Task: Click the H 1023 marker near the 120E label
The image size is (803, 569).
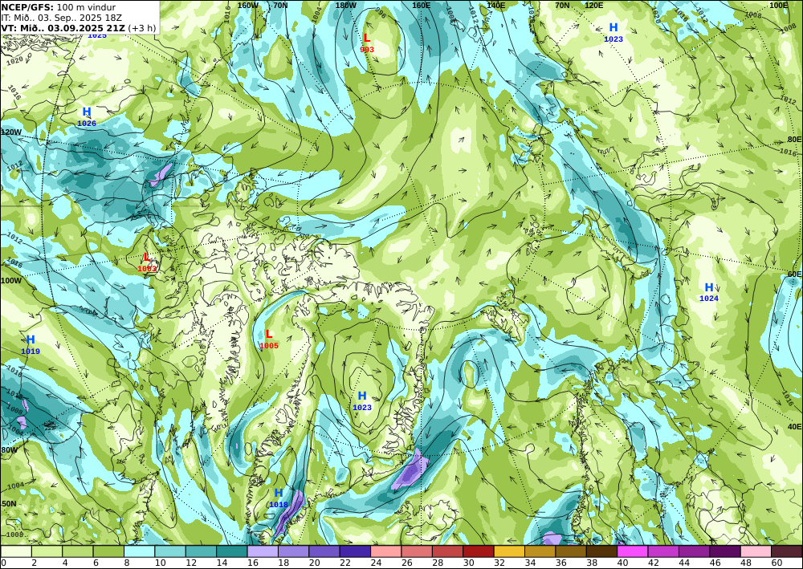Action: coord(613,27)
